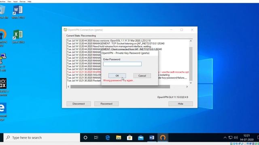Viewport: 259px width, 145px height.
Task: Minimize the OpenVPN Connection window
Action: pyautogui.click(x=171, y=30)
